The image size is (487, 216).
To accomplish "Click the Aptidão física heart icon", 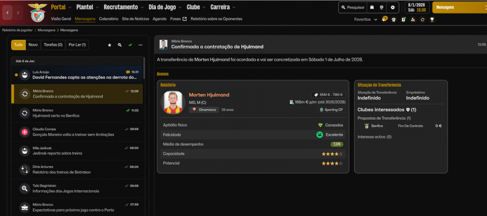I will pyautogui.click(x=320, y=125).
